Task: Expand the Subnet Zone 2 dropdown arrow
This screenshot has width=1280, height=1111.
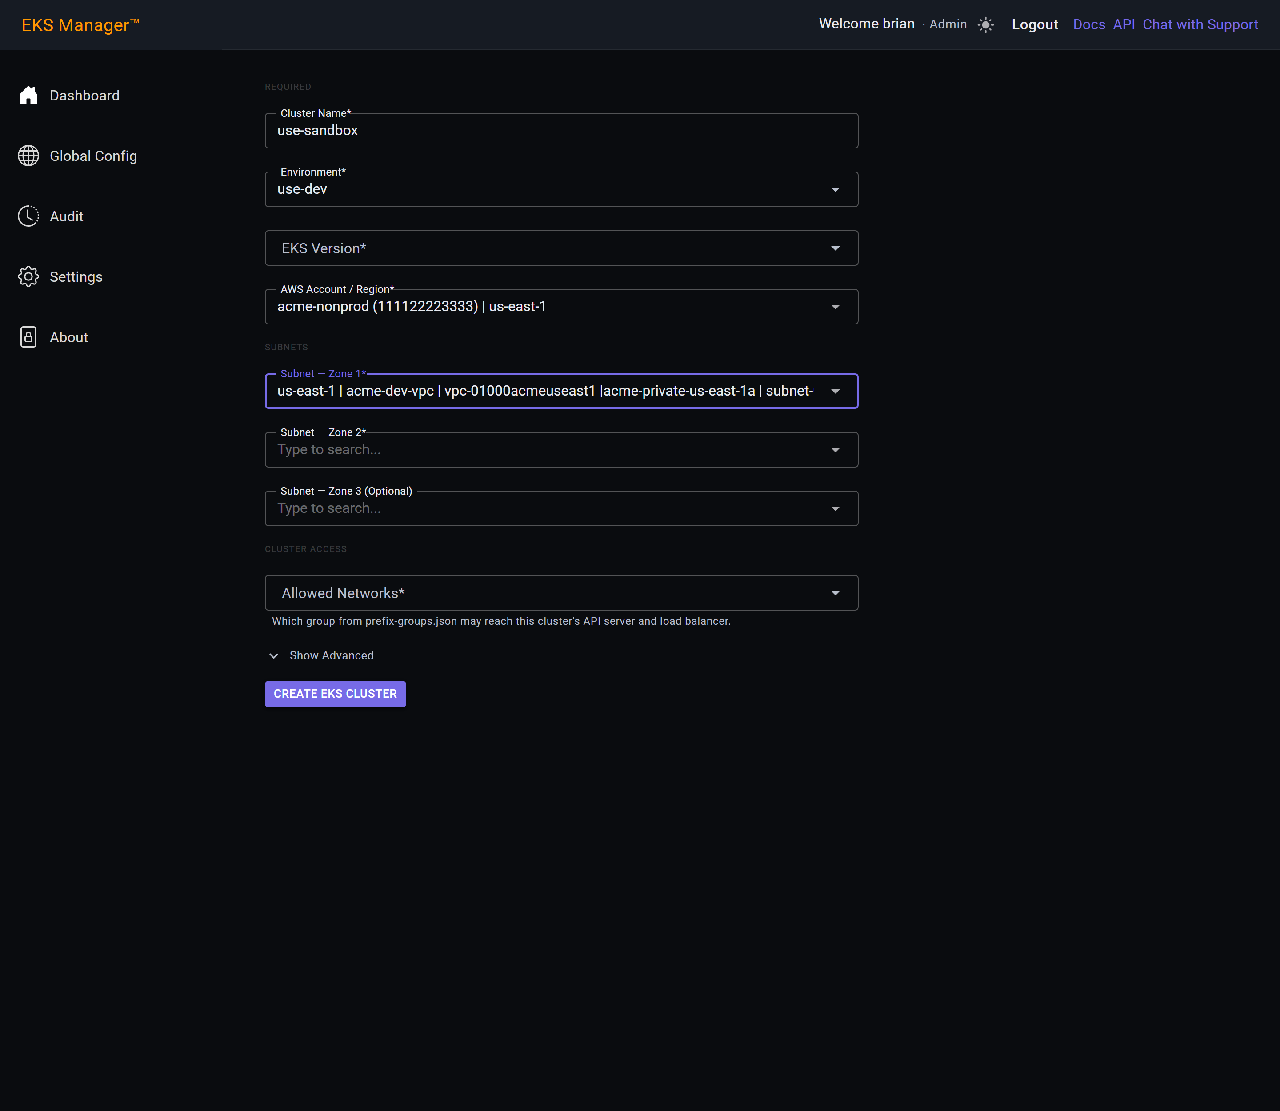Action: [x=836, y=450]
